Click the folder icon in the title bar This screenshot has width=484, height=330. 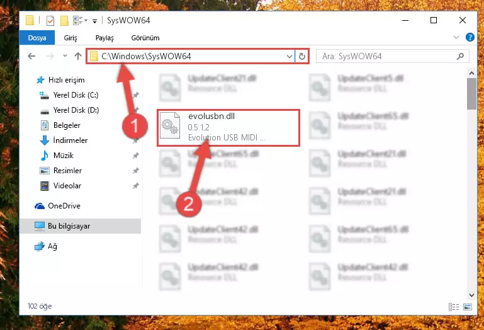point(30,20)
